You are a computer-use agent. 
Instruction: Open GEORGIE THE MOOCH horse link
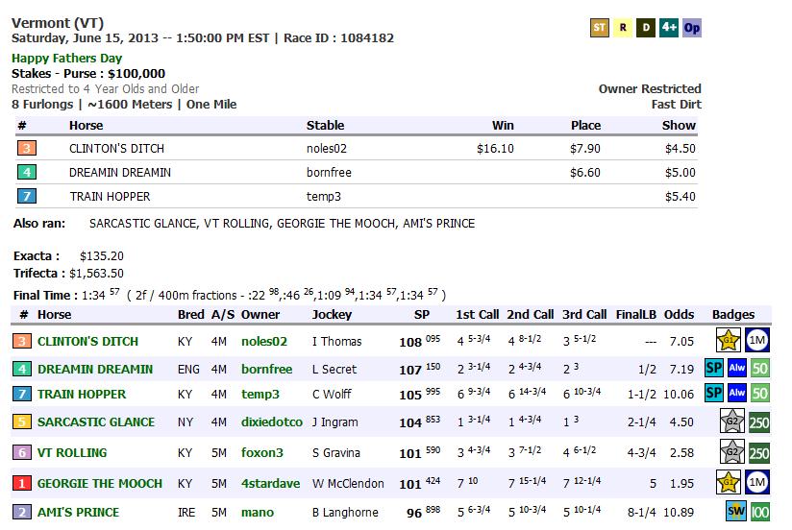coord(100,483)
